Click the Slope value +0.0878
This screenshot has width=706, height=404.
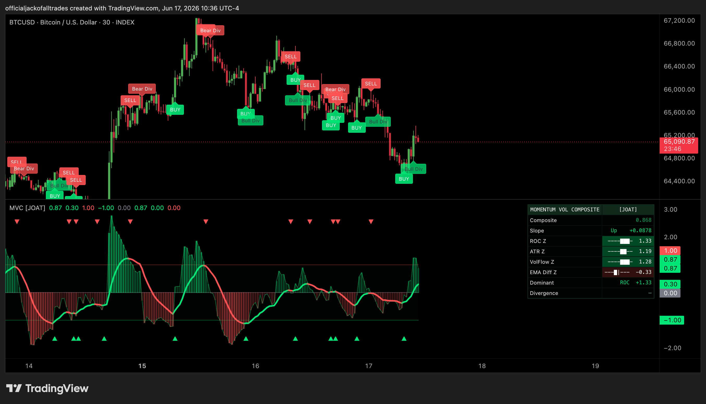[640, 230]
